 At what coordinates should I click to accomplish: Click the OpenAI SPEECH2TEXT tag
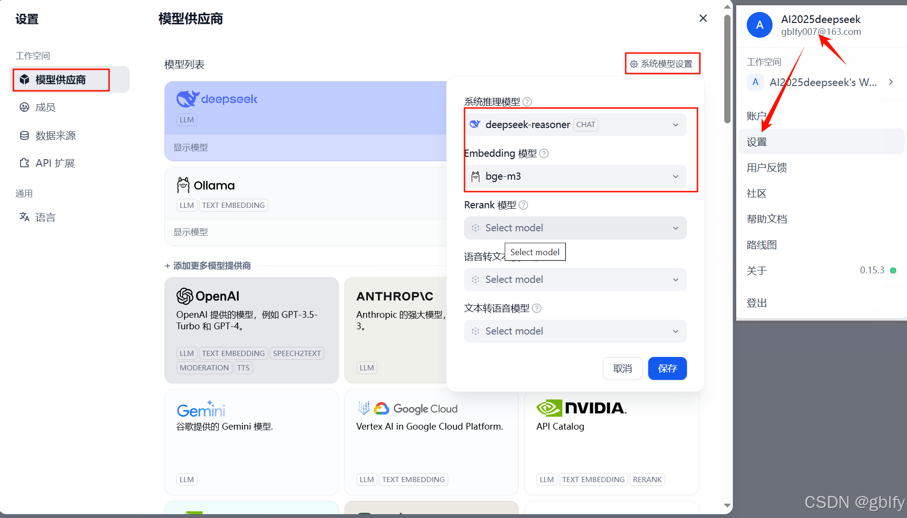click(x=297, y=353)
